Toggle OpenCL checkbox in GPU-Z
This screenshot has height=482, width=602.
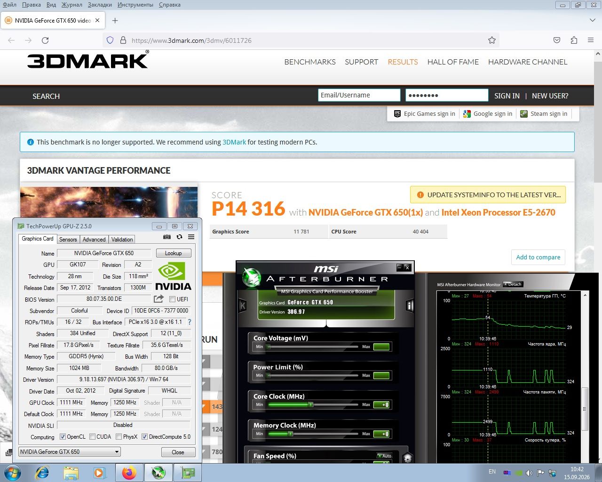tap(63, 437)
